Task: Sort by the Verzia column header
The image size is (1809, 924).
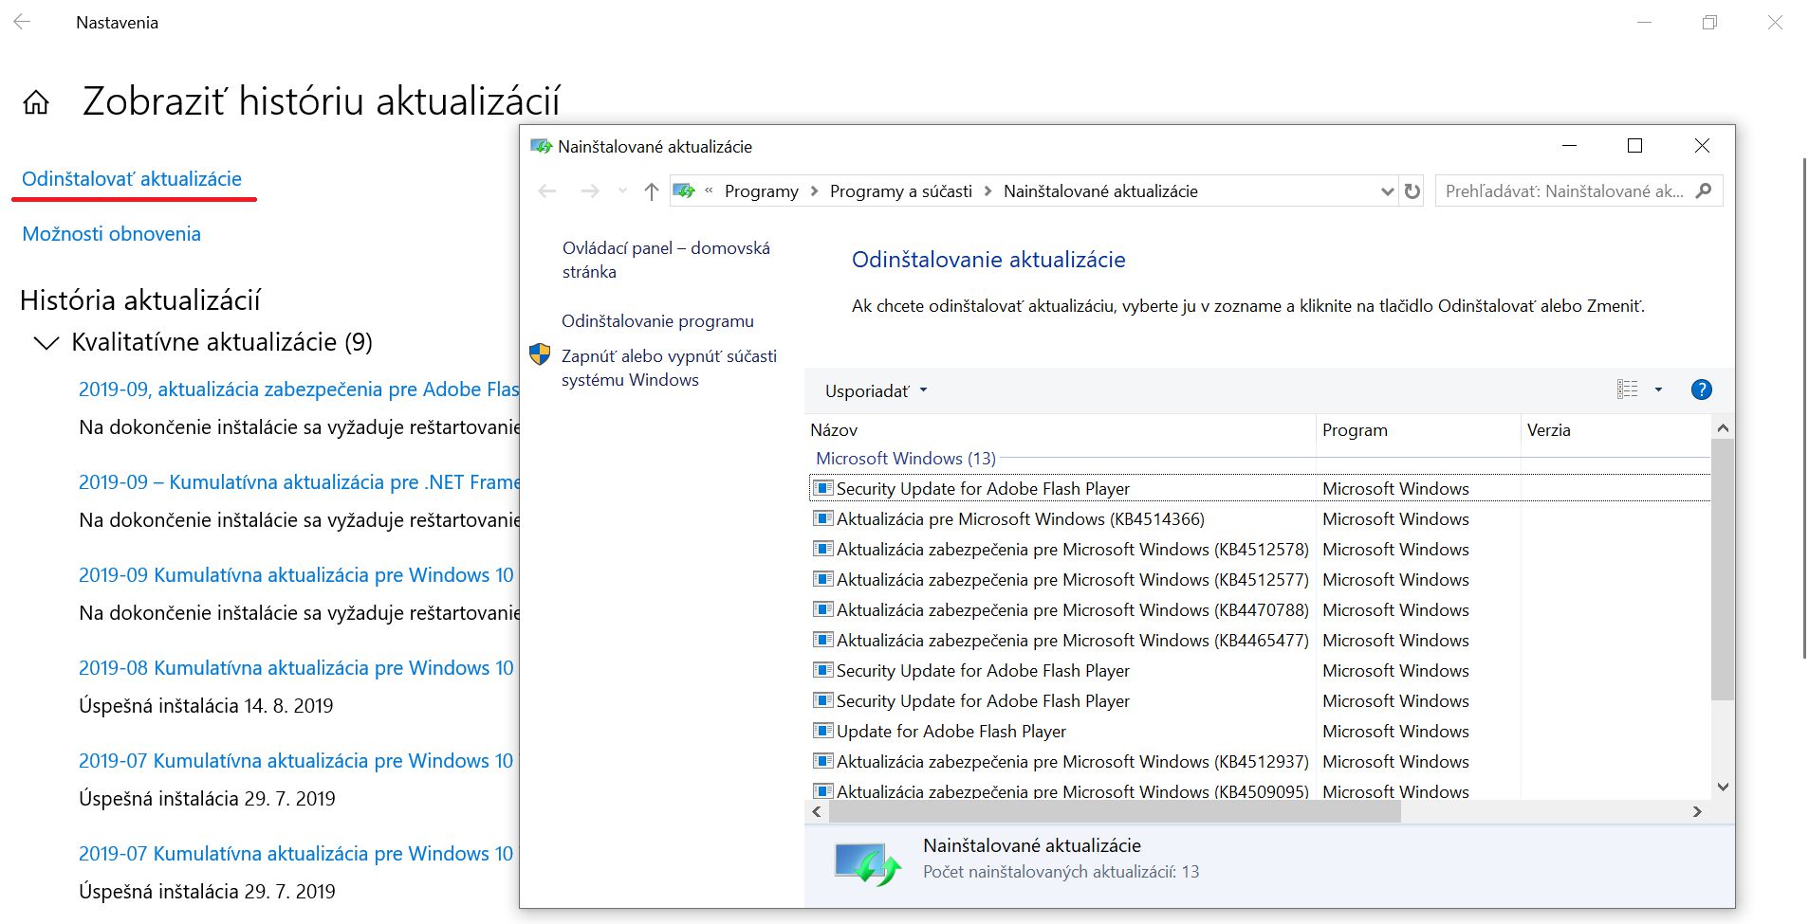Action: click(x=1615, y=430)
